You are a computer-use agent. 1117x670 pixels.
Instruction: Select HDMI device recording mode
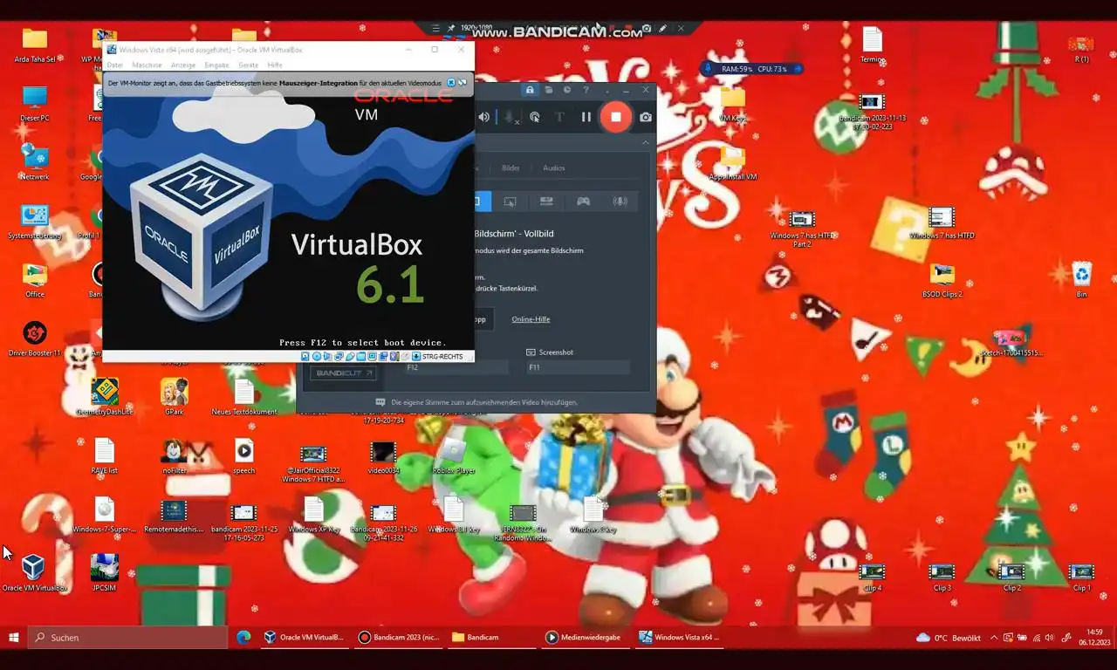546,202
